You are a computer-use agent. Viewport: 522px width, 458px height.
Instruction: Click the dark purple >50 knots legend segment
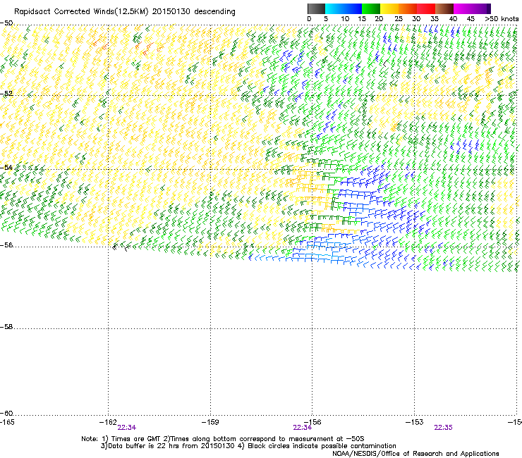[489, 8]
